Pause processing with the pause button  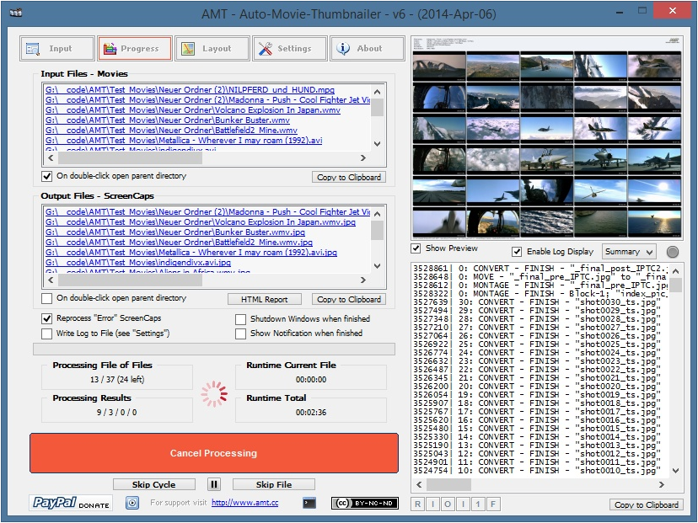[214, 484]
